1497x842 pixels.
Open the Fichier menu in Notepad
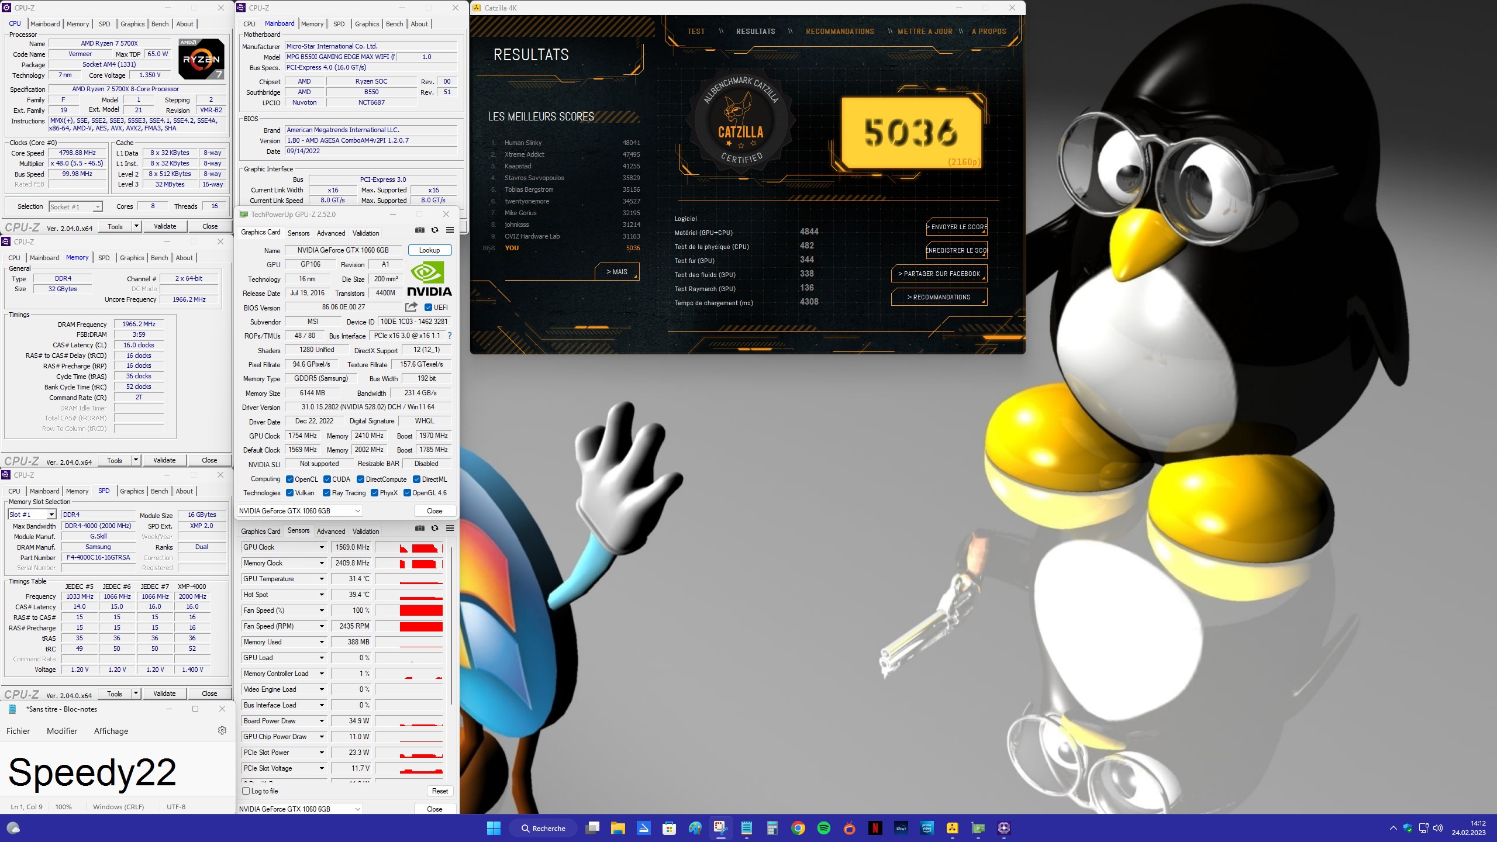click(18, 731)
